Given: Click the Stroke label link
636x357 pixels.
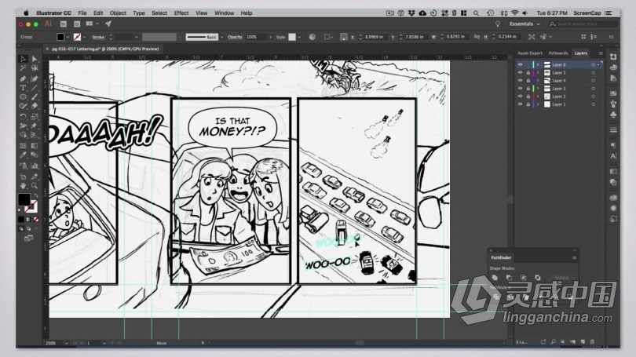Looking at the screenshot, I should pyautogui.click(x=98, y=37).
